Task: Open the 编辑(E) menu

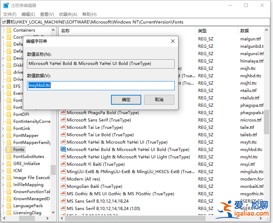Action: click(x=28, y=14)
